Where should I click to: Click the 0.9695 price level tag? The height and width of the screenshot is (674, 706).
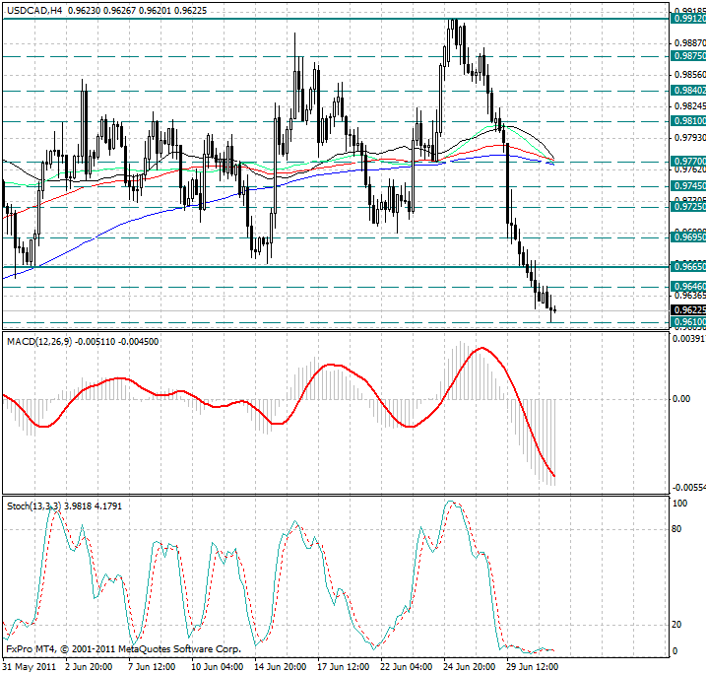pos(688,237)
